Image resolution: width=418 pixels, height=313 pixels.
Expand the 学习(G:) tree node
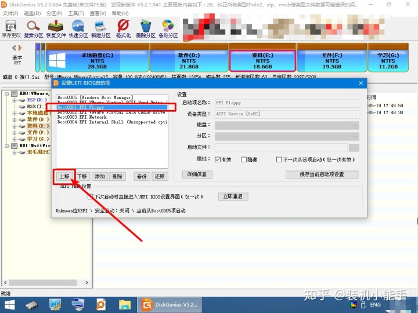pos(15,139)
